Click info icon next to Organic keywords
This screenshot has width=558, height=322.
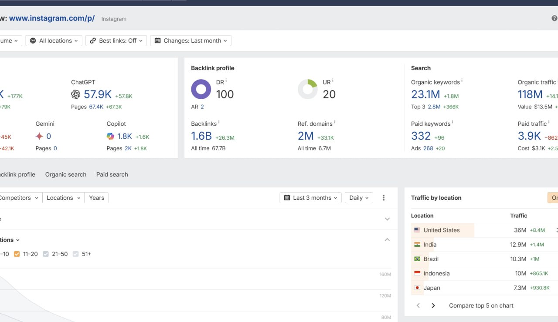pos(462,81)
